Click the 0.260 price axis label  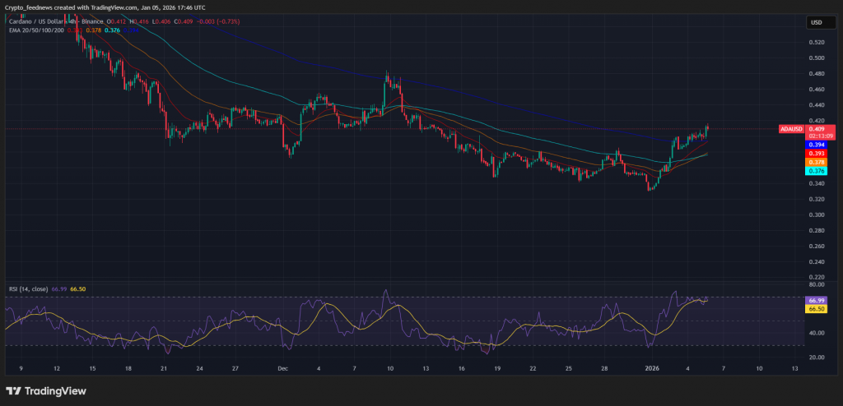pyautogui.click(x=816, y=246)
